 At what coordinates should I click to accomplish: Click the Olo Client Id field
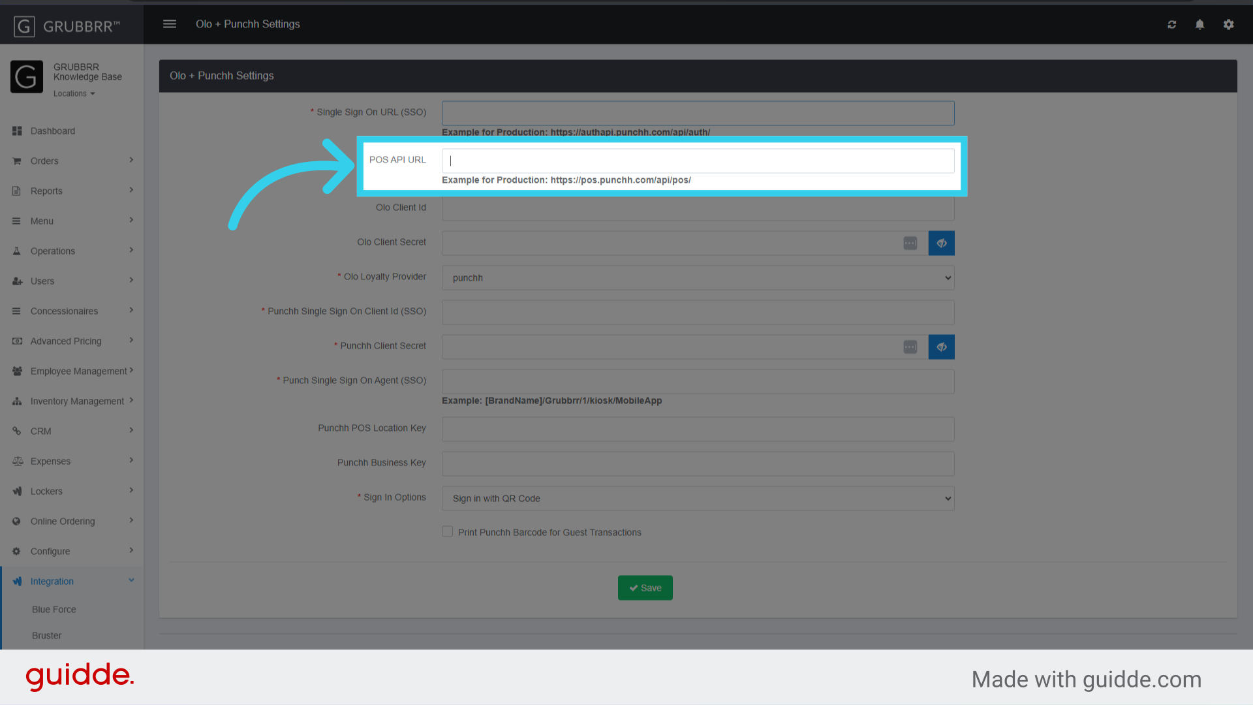coord(698,209)
